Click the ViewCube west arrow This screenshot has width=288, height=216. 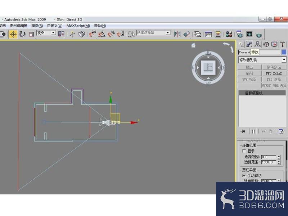pyautogui.click(x=198, y=68)
